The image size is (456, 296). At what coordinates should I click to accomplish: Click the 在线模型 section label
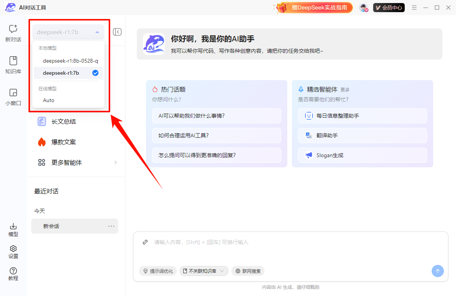click(x=47, y=88)
